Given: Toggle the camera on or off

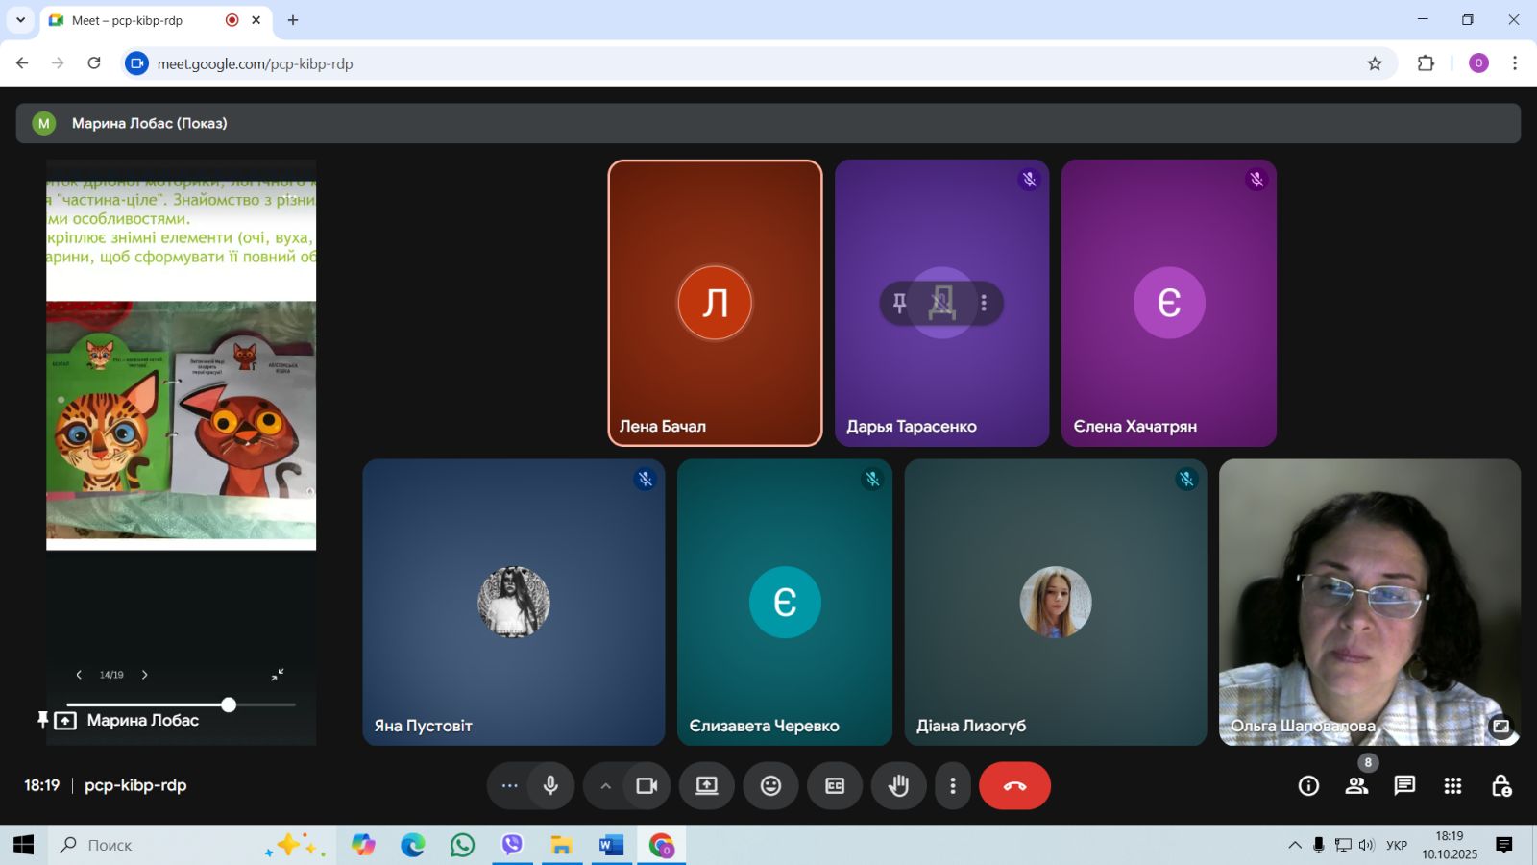Looking at the screenshot, I should tap(647, 786).
